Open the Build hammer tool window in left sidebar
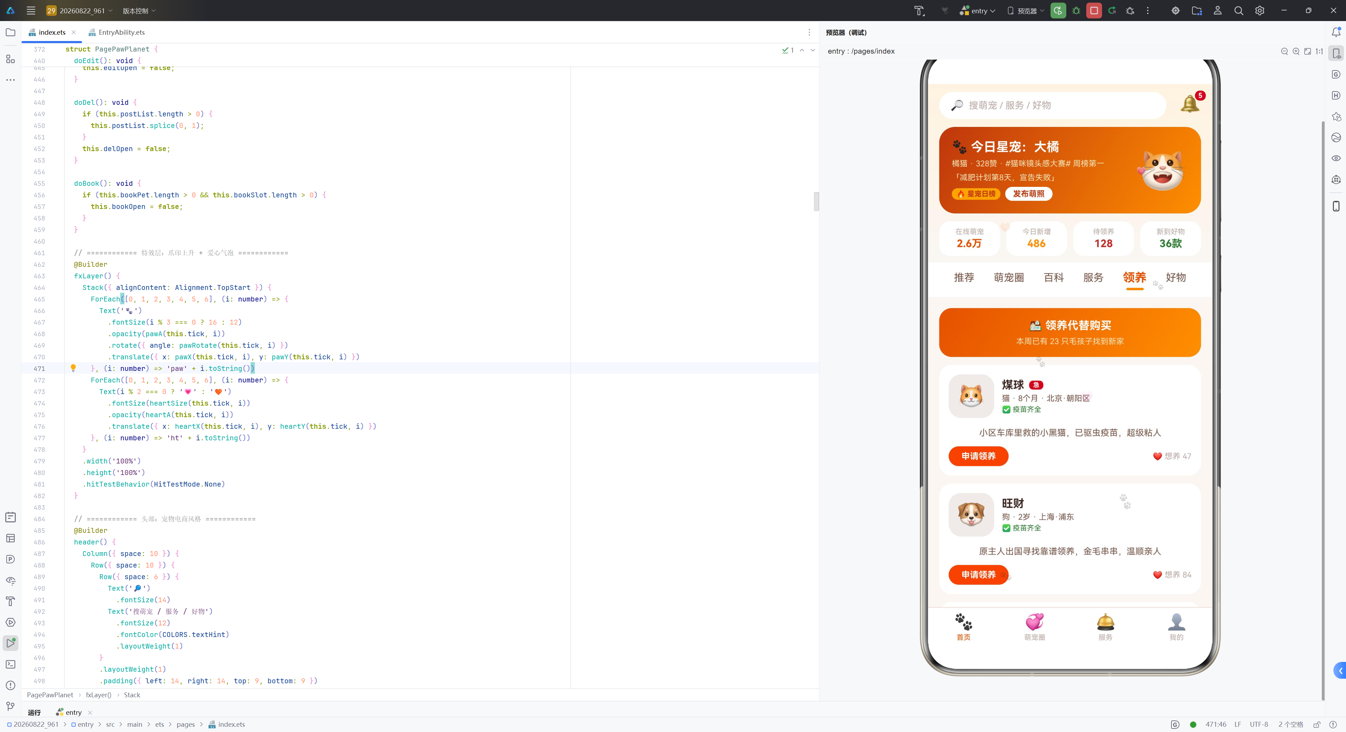 point(11,601)
